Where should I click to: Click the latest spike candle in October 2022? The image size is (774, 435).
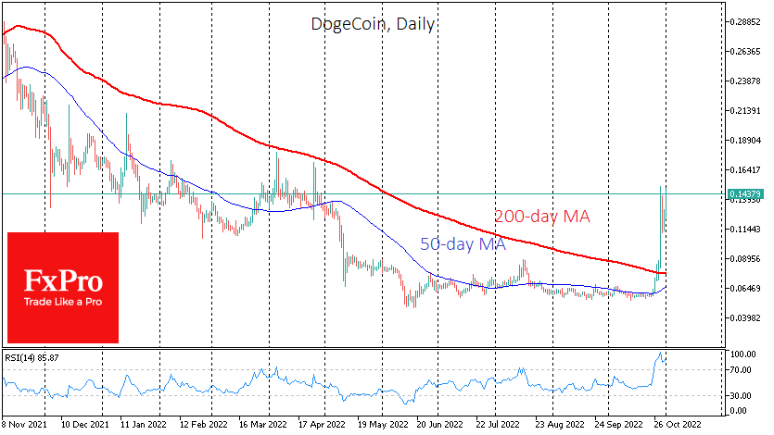[x=662, y=208]
